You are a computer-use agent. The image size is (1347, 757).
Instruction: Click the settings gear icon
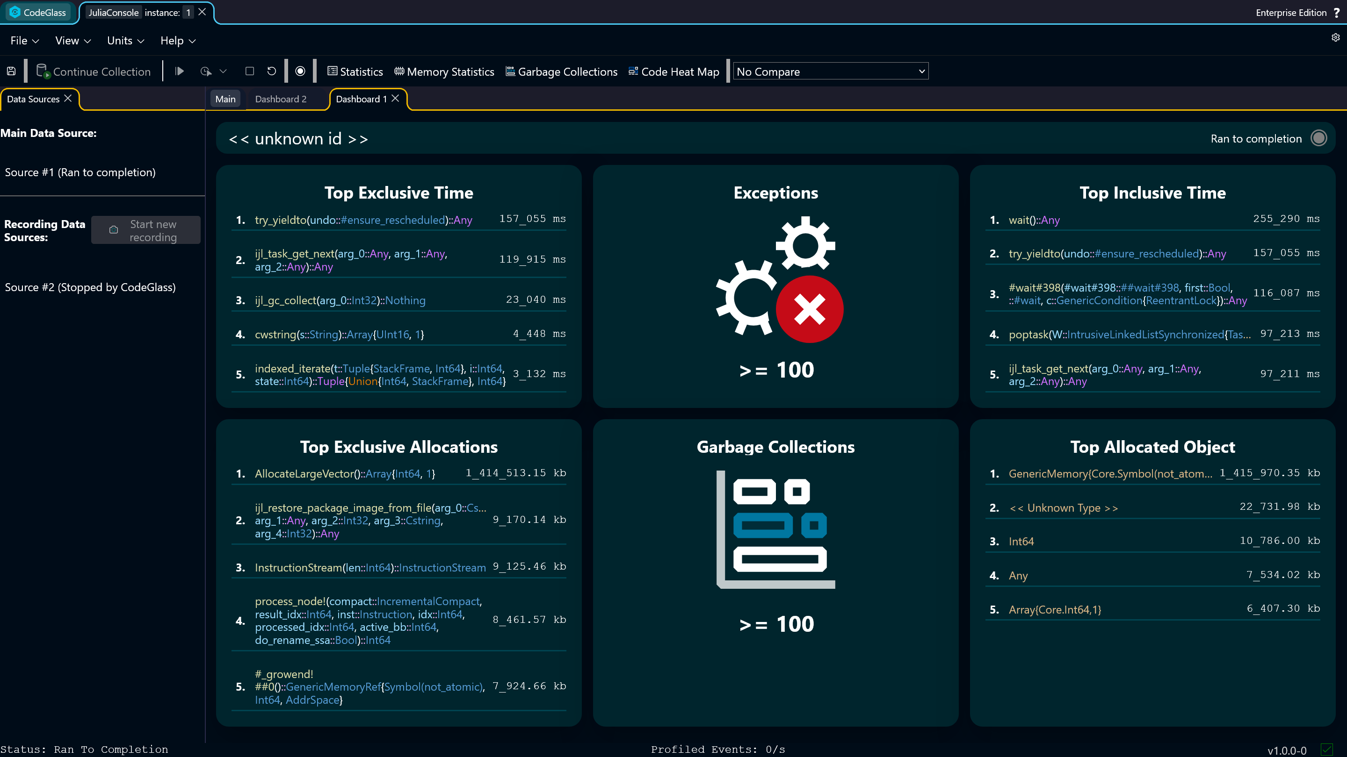click(1335, 37)
